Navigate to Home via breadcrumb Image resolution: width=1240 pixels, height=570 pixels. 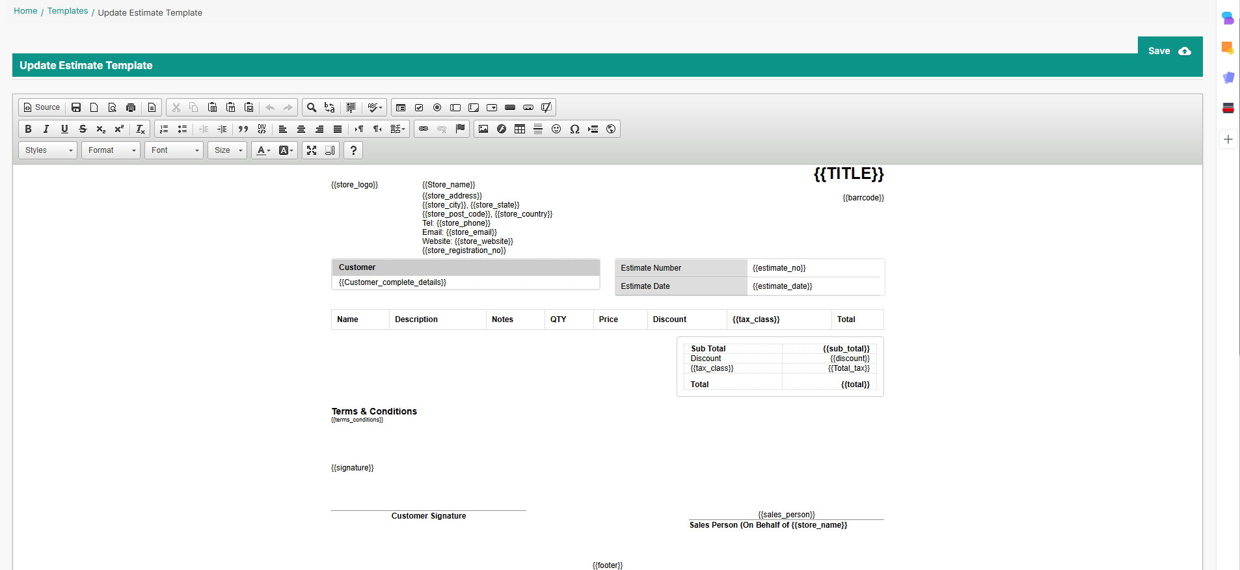click(25, 11)
